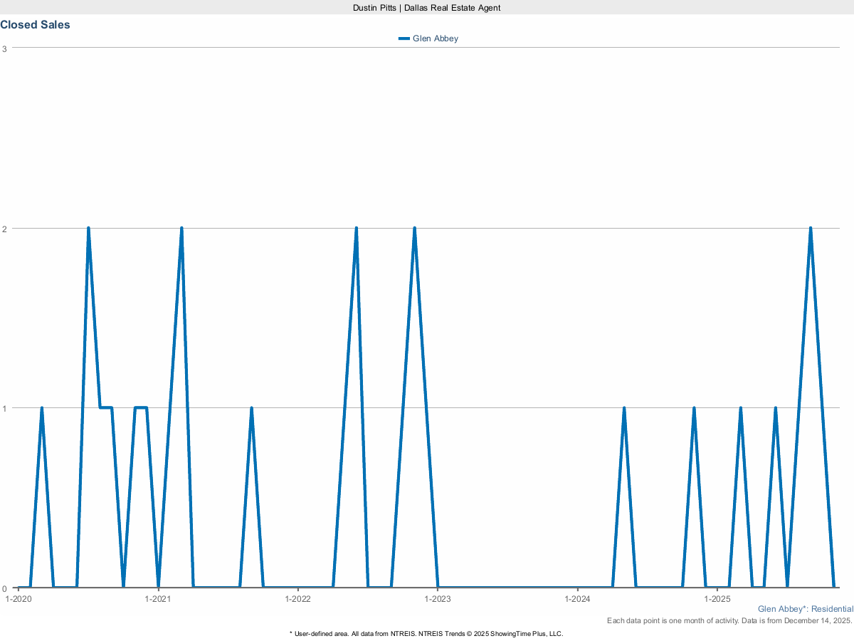This screenshot has width=854, height=641.
Task: Select the 1-2023 x-axis label
Action: pos(438,599)
